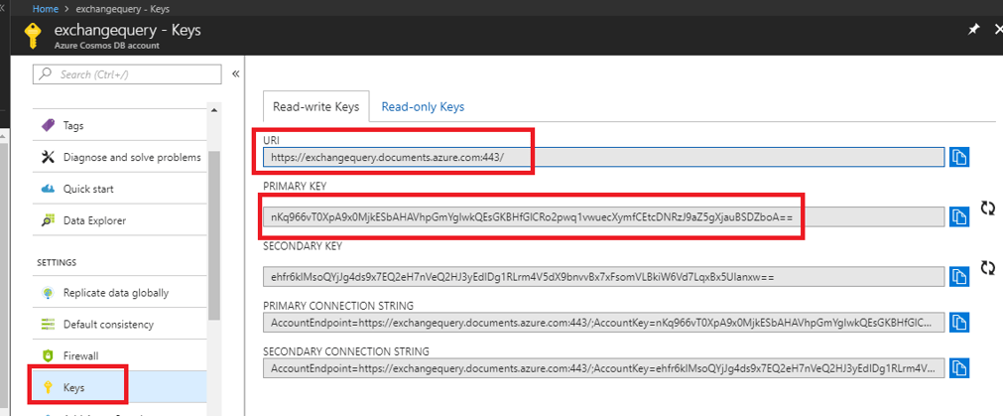The width and height of the screenshot is (1003, 416).
Task: Copy the SECONDARY KEY to clipboard
Action: click(959, 276)
